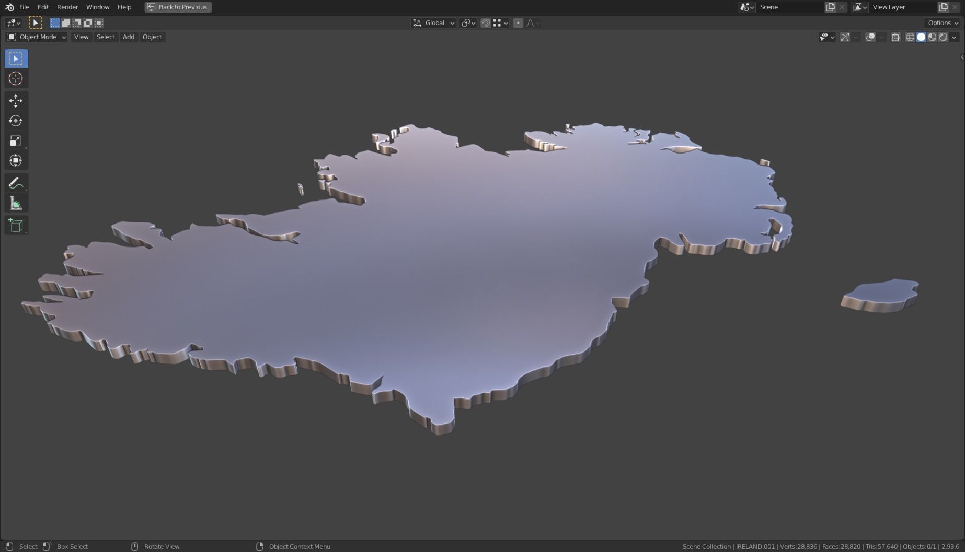This screenshot has height=552, width=965.
Task: Select the Scale tool
Action: click(16, 140)
